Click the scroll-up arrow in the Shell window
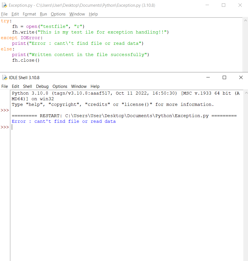 [x=246, y=93]
